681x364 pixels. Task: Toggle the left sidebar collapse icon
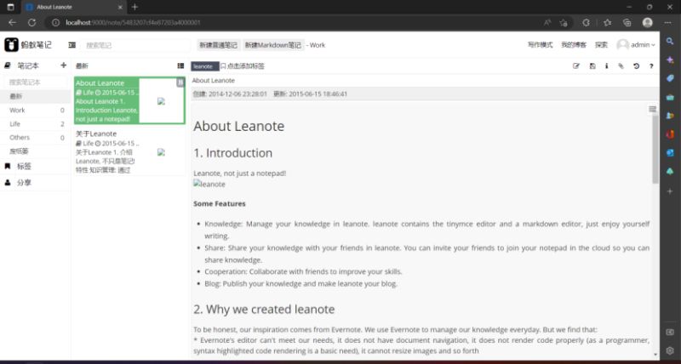point(72,45)
